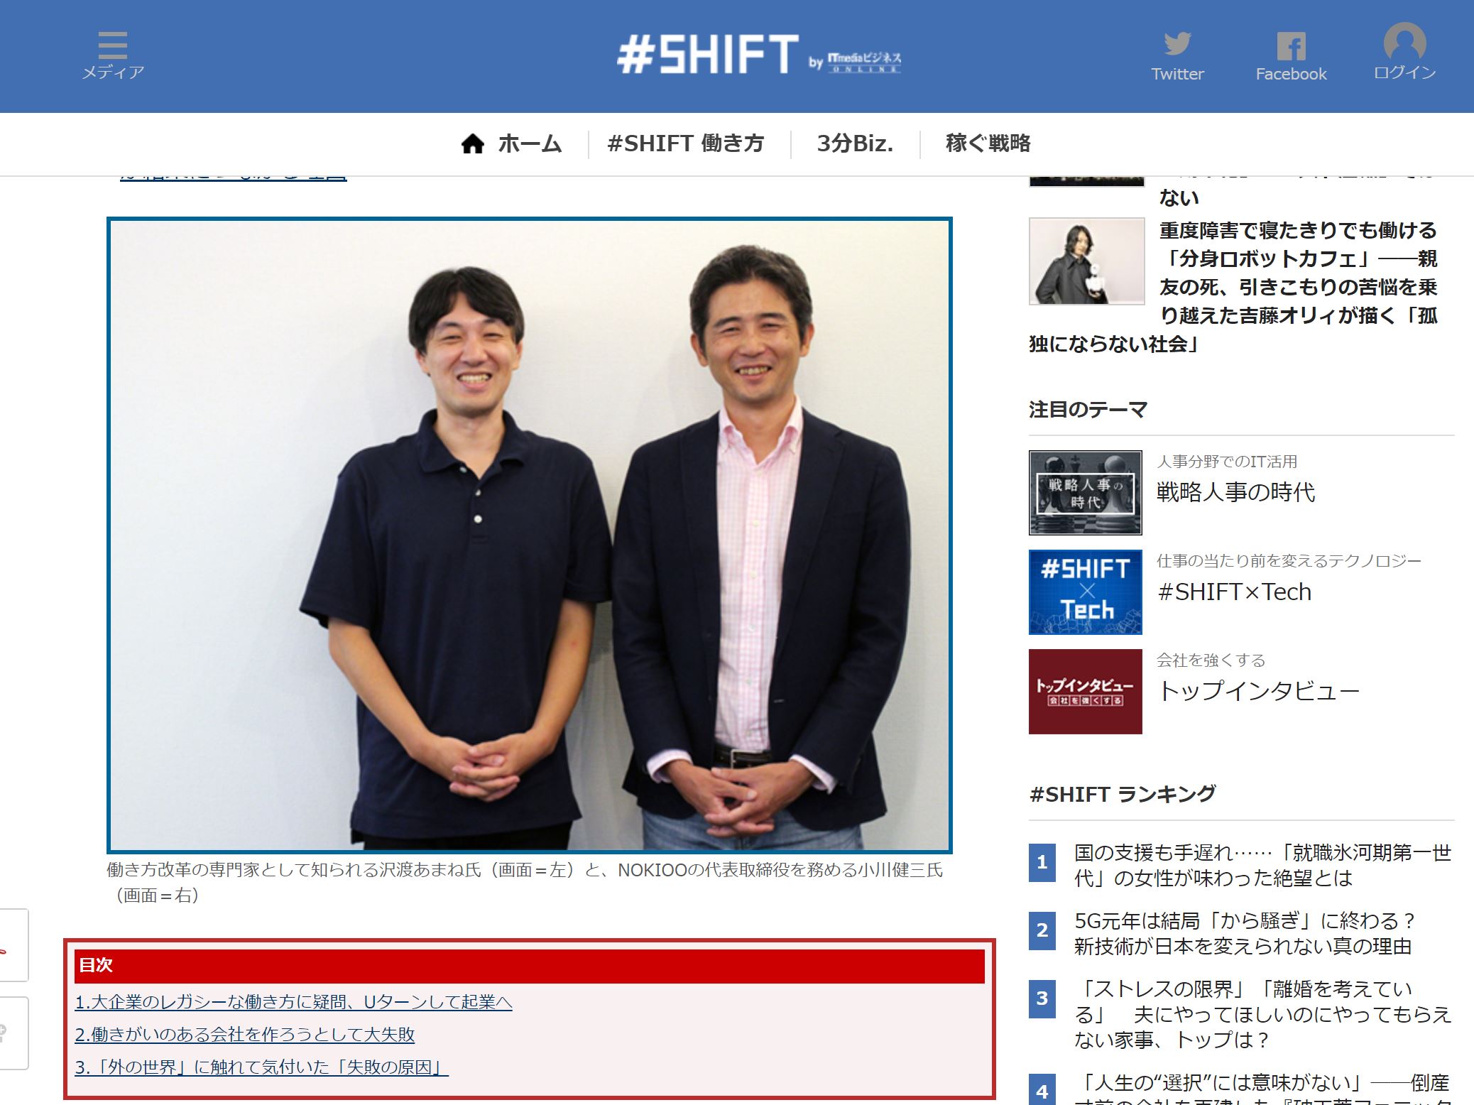Click the 注目のテーマ heading

pyautogui.click(x=1088, y=410)
